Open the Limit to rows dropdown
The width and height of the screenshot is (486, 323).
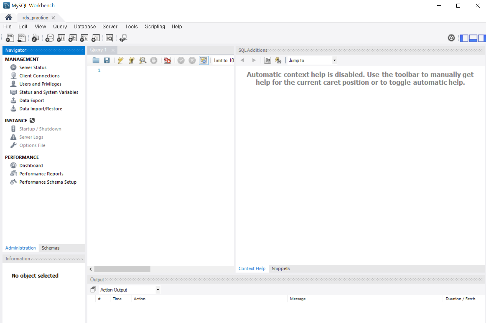coord(224,60)
